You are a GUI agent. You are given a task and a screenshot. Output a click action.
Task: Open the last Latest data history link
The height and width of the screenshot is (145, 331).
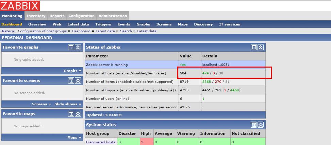click(x=147, y=31)
